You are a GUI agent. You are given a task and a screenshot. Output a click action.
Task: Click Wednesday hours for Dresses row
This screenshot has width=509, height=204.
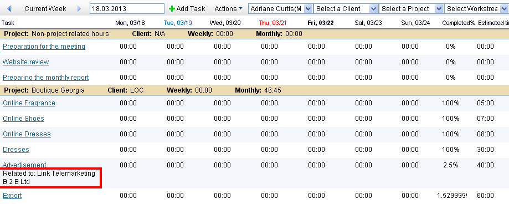click(222, 150)
